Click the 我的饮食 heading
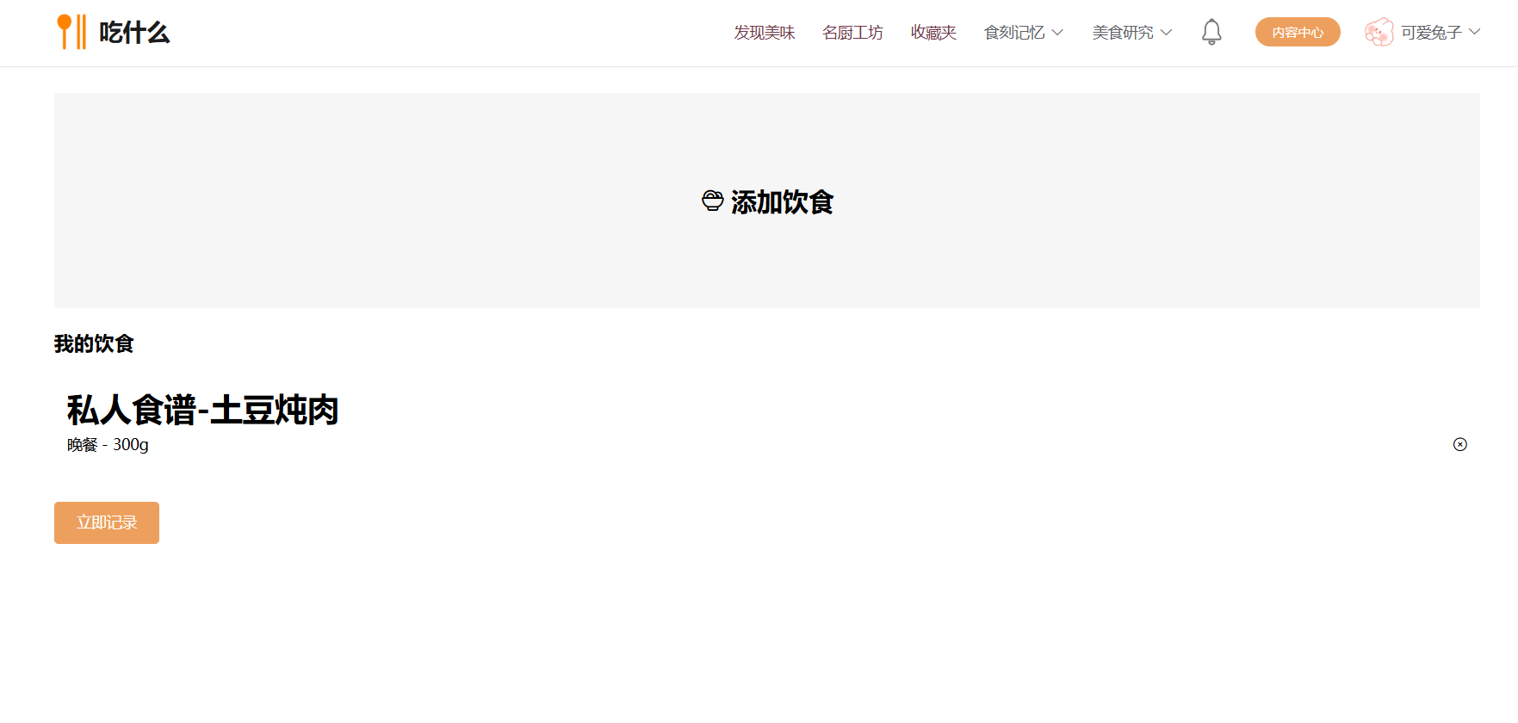Viewport: 1518px width, 723px height. click(x=94, y=343)
